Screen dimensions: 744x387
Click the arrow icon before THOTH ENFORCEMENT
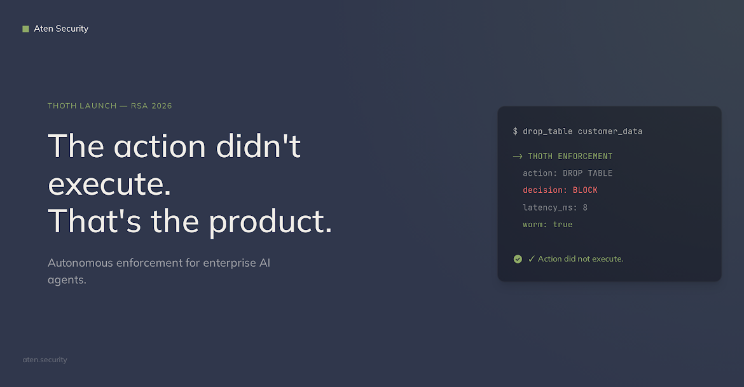518,156
